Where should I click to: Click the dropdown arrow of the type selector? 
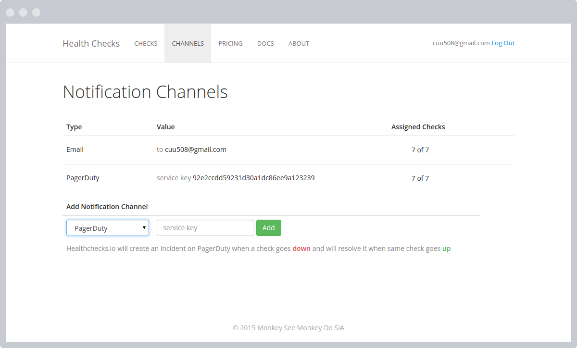point(144,227)
